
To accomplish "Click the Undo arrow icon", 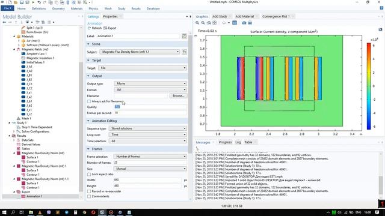I will (x=39, y=2).
